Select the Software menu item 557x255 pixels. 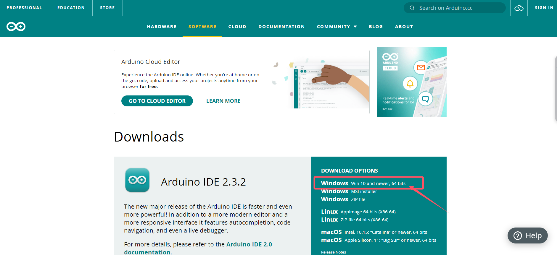(202, 27)
